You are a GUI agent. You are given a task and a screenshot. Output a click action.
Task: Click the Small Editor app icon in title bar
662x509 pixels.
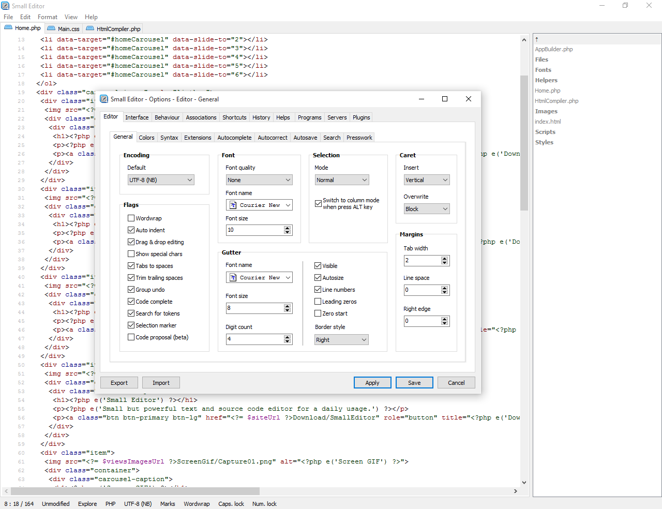click(x=5, y=6)
